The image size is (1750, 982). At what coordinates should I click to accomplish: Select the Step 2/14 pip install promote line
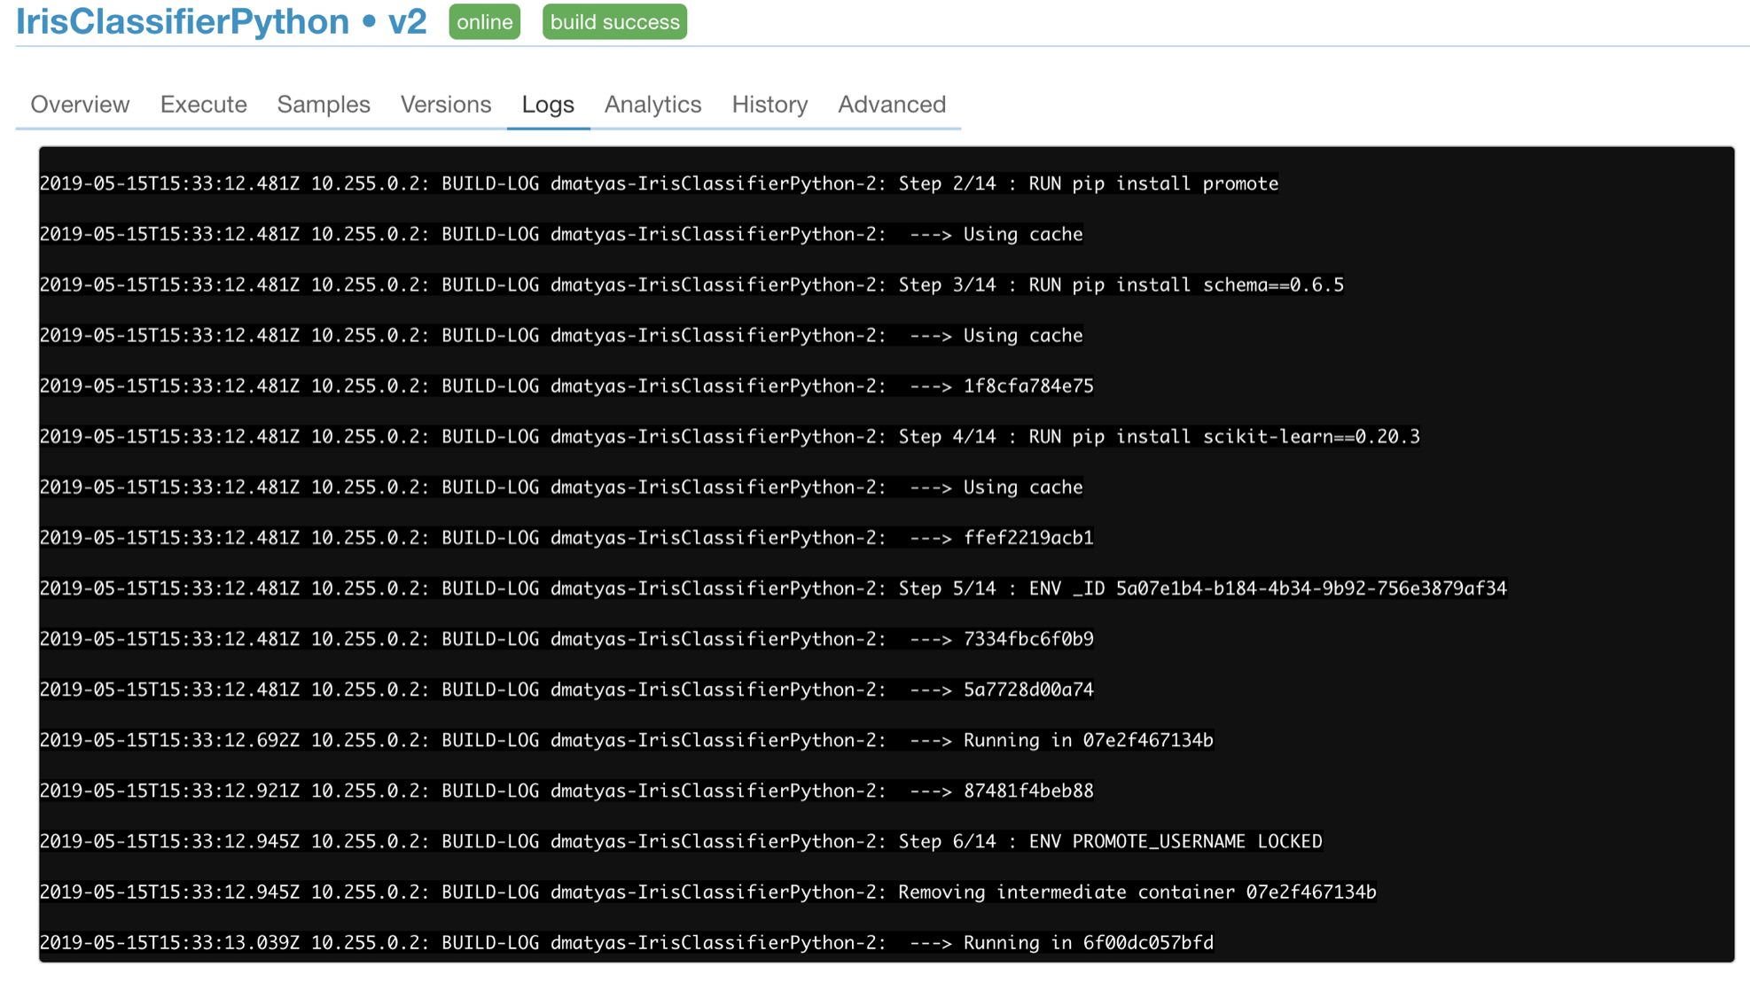pos(659,183)
